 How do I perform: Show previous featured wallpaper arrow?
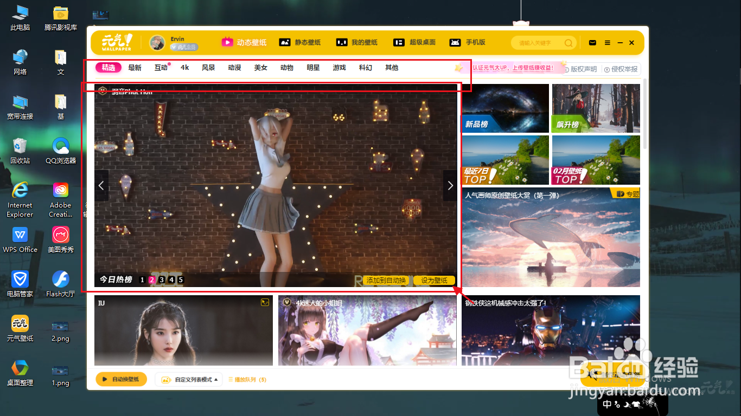coord(101,185)
